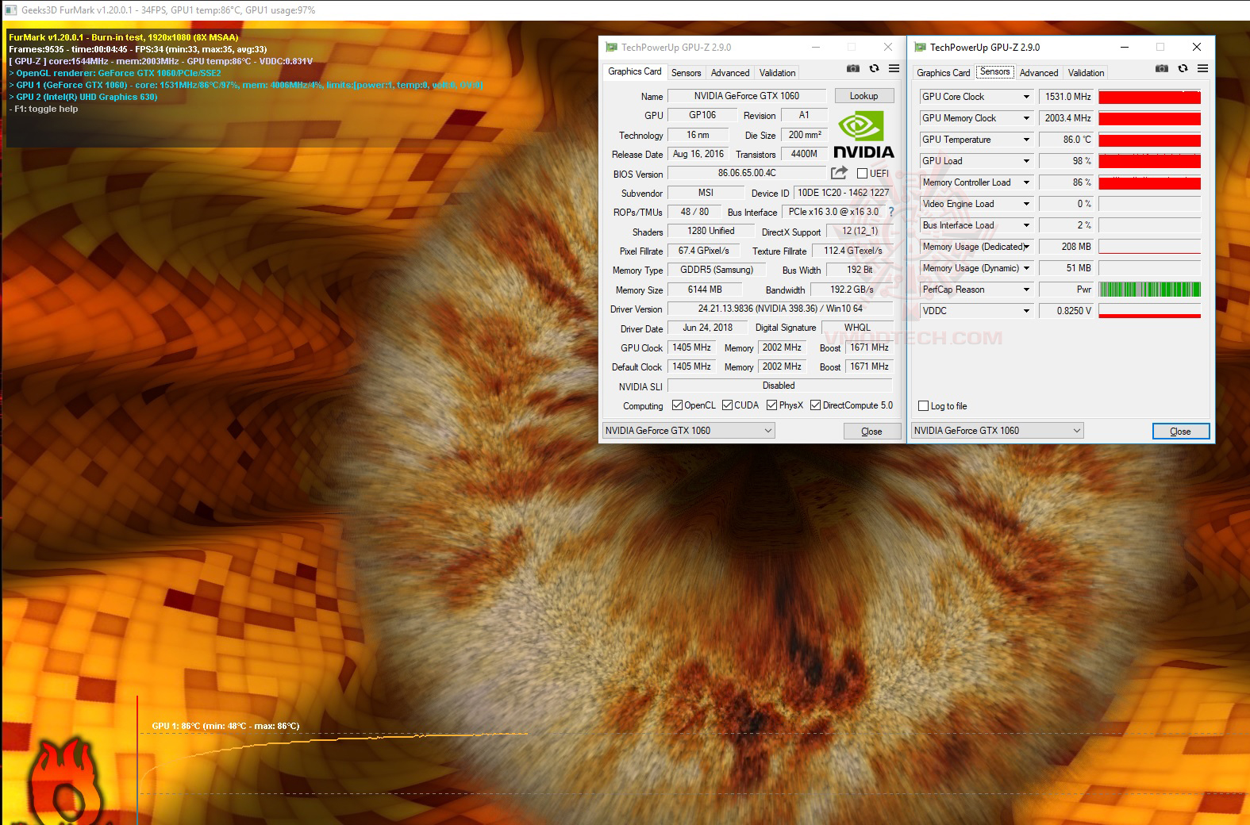Enable the Log to file checkbox
Screen dimensions: 1250x825
(x=923, y=406)
